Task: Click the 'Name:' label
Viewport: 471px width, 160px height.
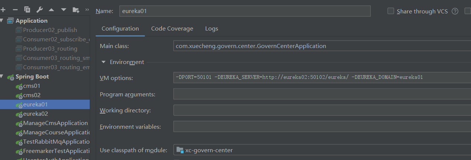Action: [105, 11]
